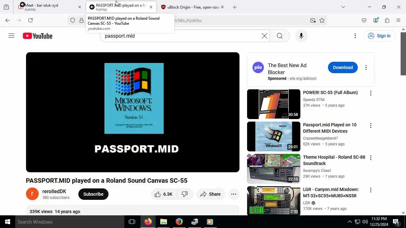
Task: Close the uBlock Origin tab
Action: click(222, 7)
